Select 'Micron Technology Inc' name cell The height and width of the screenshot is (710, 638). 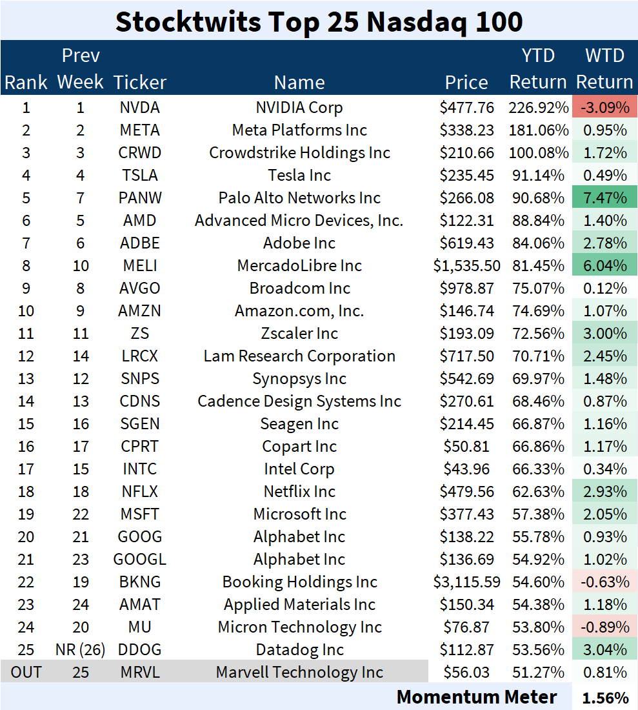(299, 627)
